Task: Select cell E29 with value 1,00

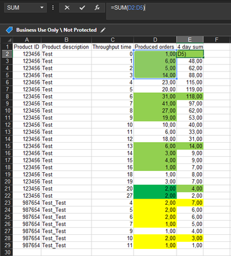Action: pos(190,245)
